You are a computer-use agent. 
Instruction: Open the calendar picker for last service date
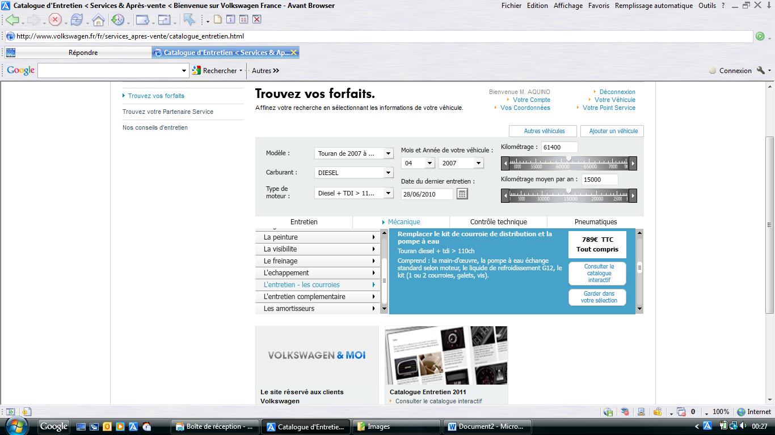click(x=462, y=194)
